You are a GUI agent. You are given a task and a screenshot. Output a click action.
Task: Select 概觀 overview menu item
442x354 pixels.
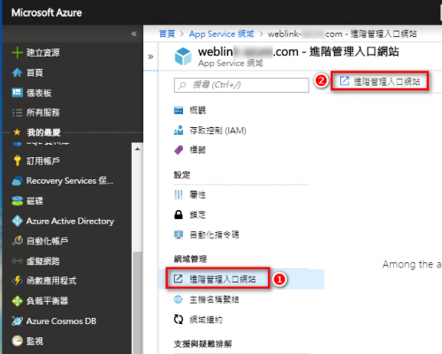pyautogui.click(x=190, y=110)
